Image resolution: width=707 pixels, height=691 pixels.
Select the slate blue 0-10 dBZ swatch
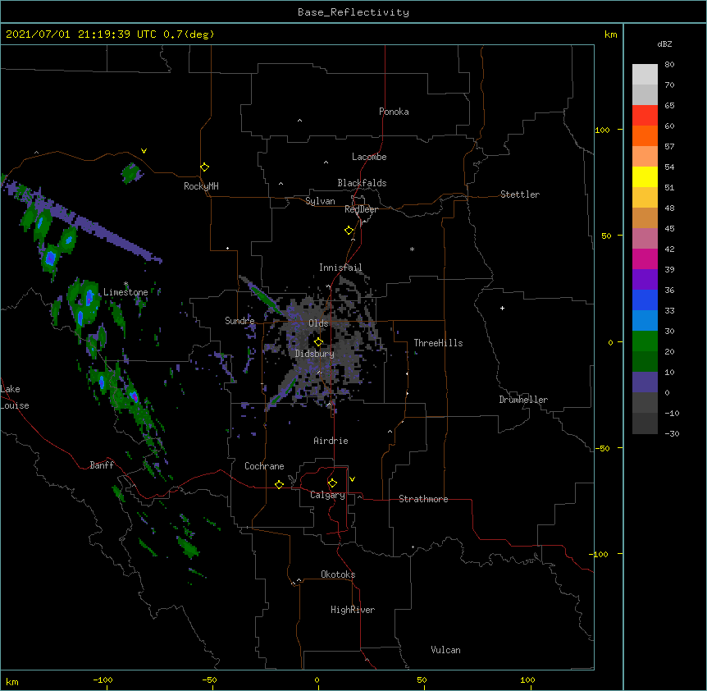tap(645, 382)
